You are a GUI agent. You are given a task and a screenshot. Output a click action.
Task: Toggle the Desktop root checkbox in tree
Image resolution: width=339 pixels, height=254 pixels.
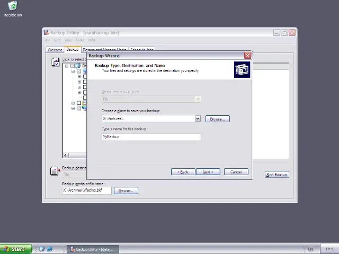[73, 66]
